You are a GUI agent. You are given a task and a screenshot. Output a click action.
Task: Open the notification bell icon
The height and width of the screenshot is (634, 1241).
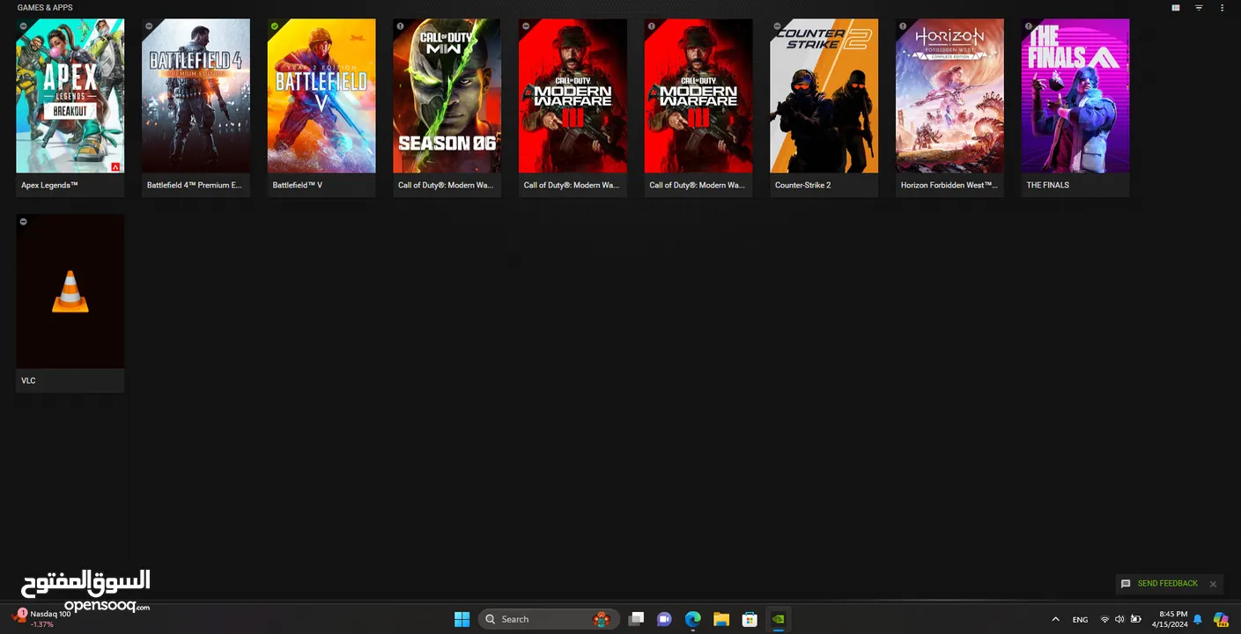click(1198, 620)
